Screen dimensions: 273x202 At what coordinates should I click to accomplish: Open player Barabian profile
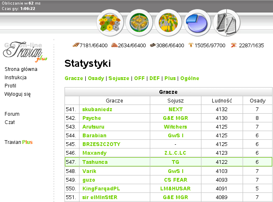click(94, 136)
